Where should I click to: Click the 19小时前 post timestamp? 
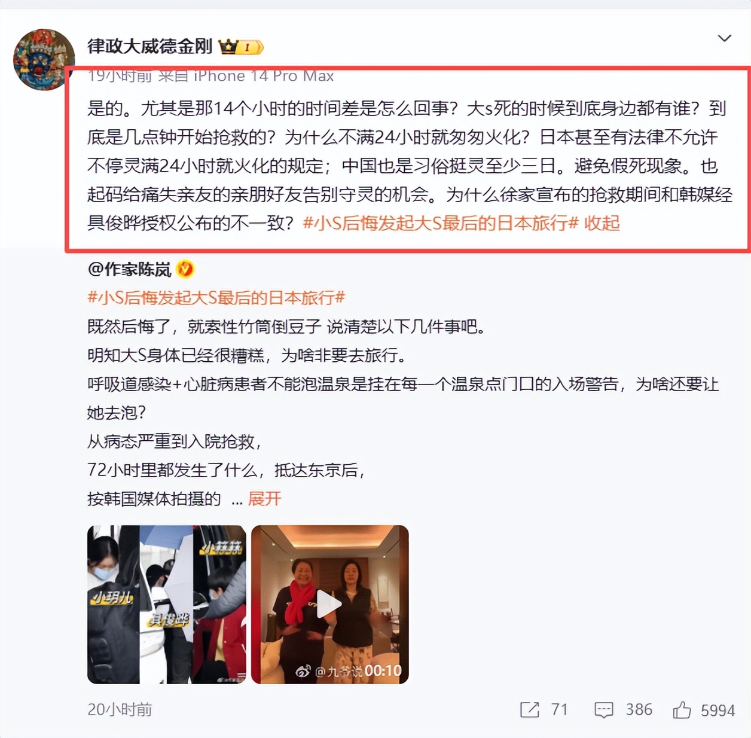[120, 76]
